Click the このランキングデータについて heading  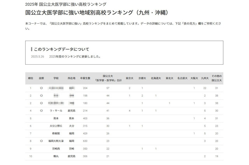[61, 49]
